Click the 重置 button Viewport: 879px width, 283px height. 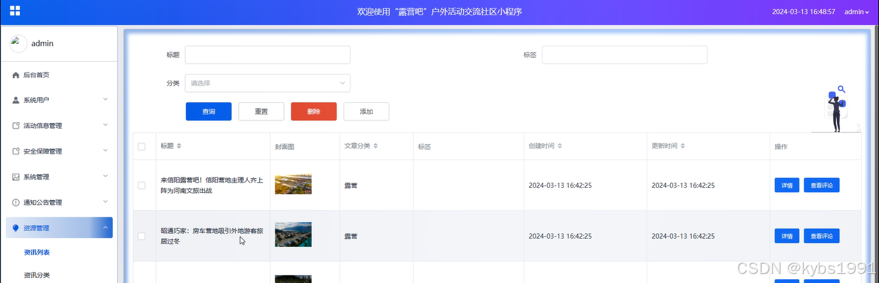[x=261, y=111]
